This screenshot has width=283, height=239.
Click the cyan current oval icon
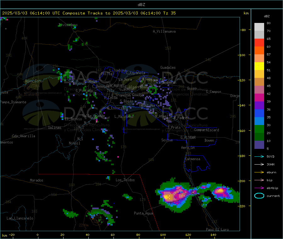[259, 196]
